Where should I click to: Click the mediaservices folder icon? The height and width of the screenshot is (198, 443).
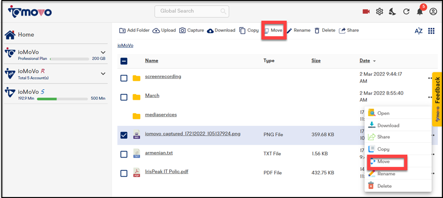coord(137,116)
